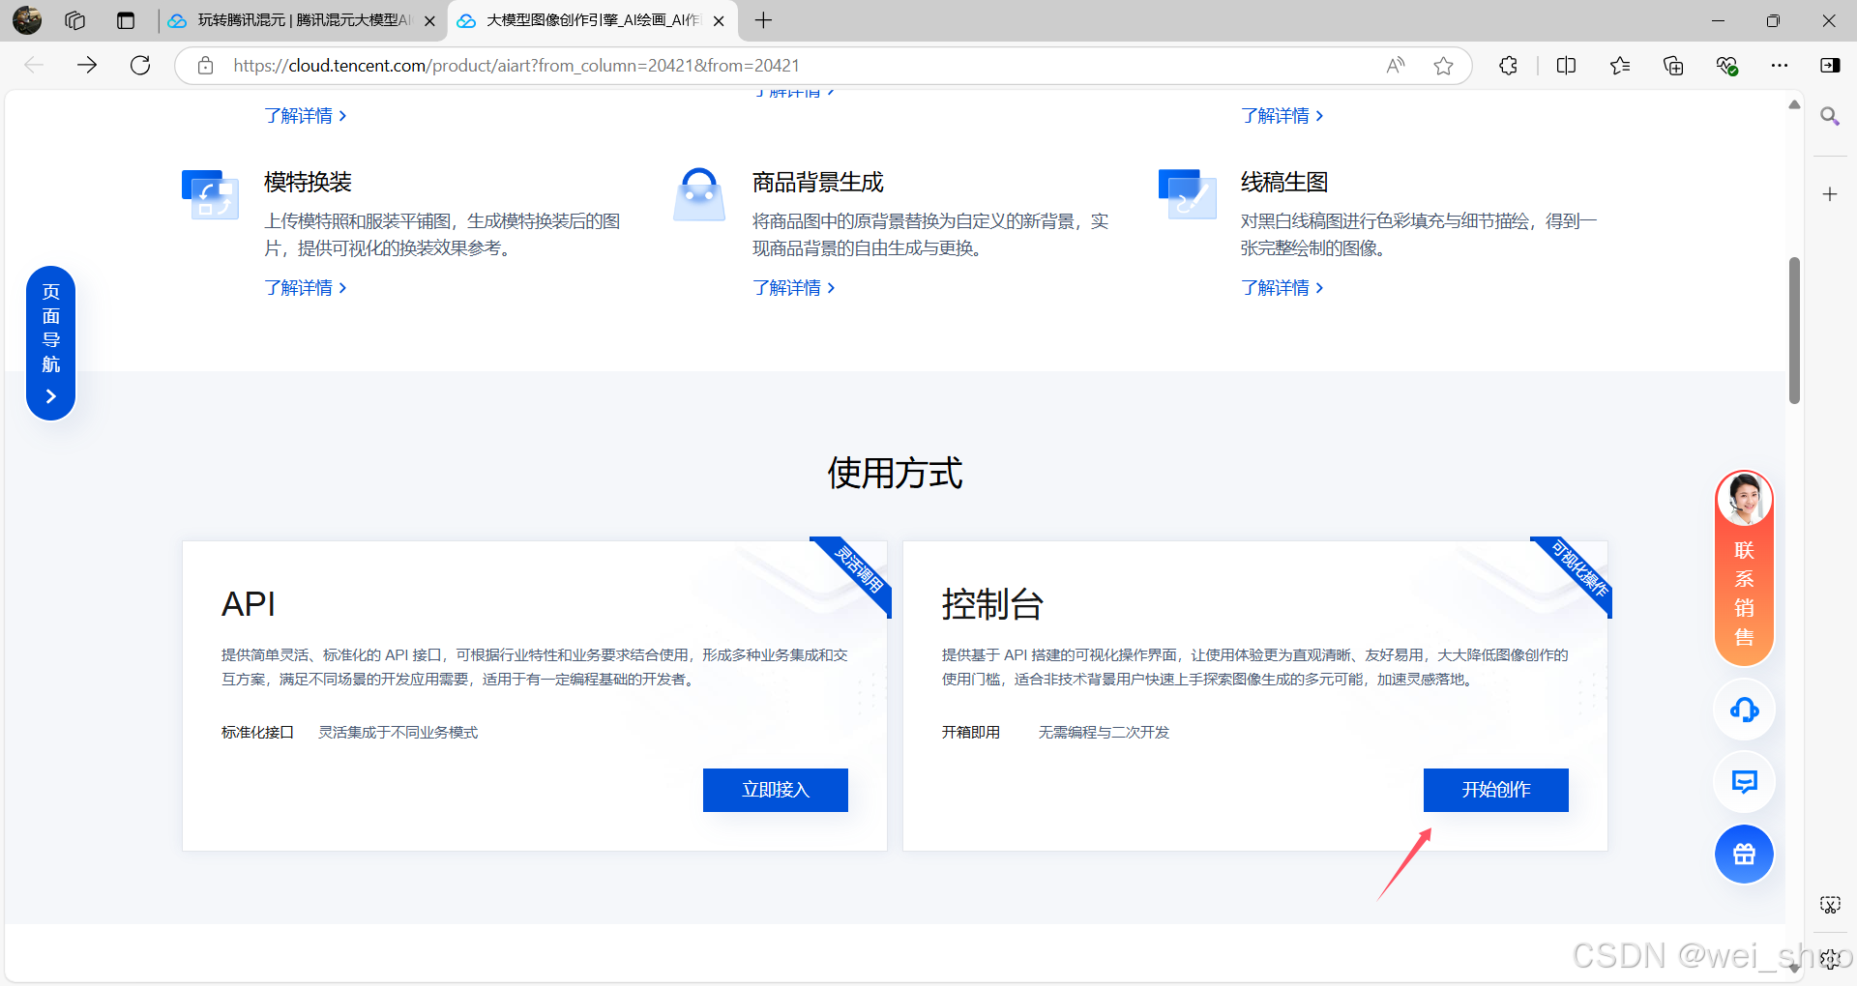The width and height of the screenshot is (1857, 986).
Task: Click the read aloud icon
Action: click(1395, 66)
